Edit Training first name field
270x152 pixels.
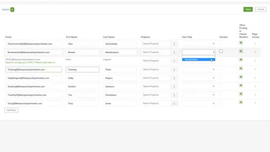83,69
